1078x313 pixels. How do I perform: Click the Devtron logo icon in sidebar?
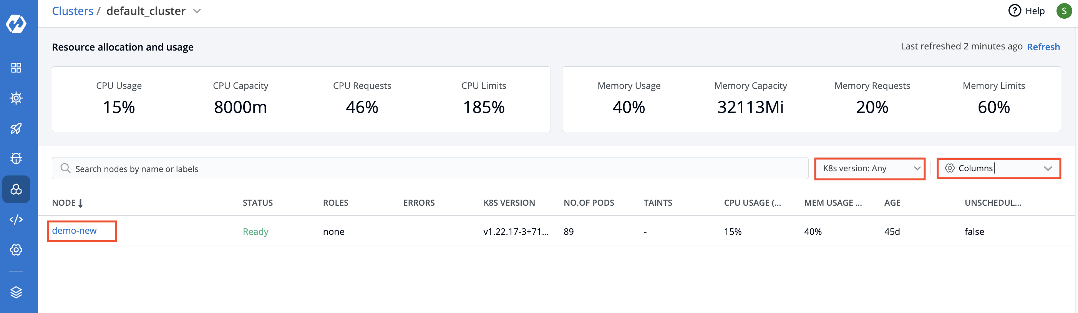click(16, 24)
